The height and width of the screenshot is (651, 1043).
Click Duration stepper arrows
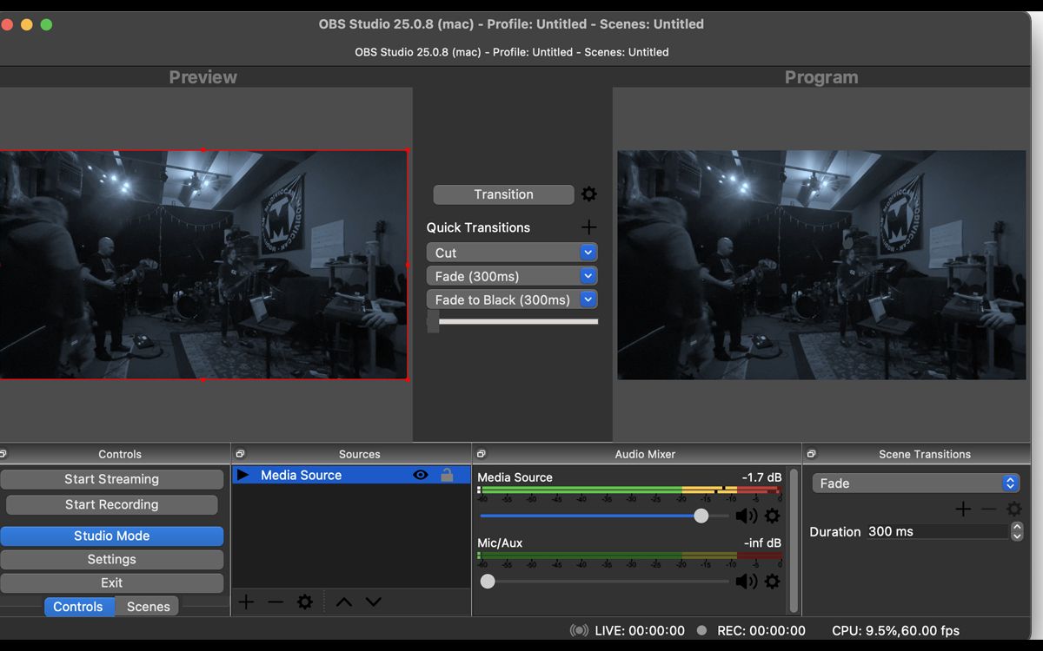pyautogui.click(x=1017, y=531)
